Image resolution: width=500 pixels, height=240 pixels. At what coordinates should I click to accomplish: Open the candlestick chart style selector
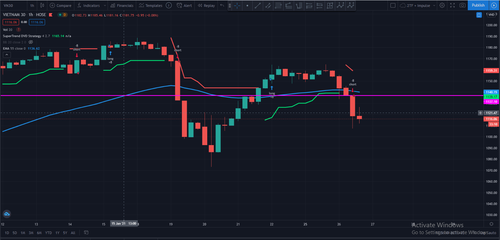42,5
